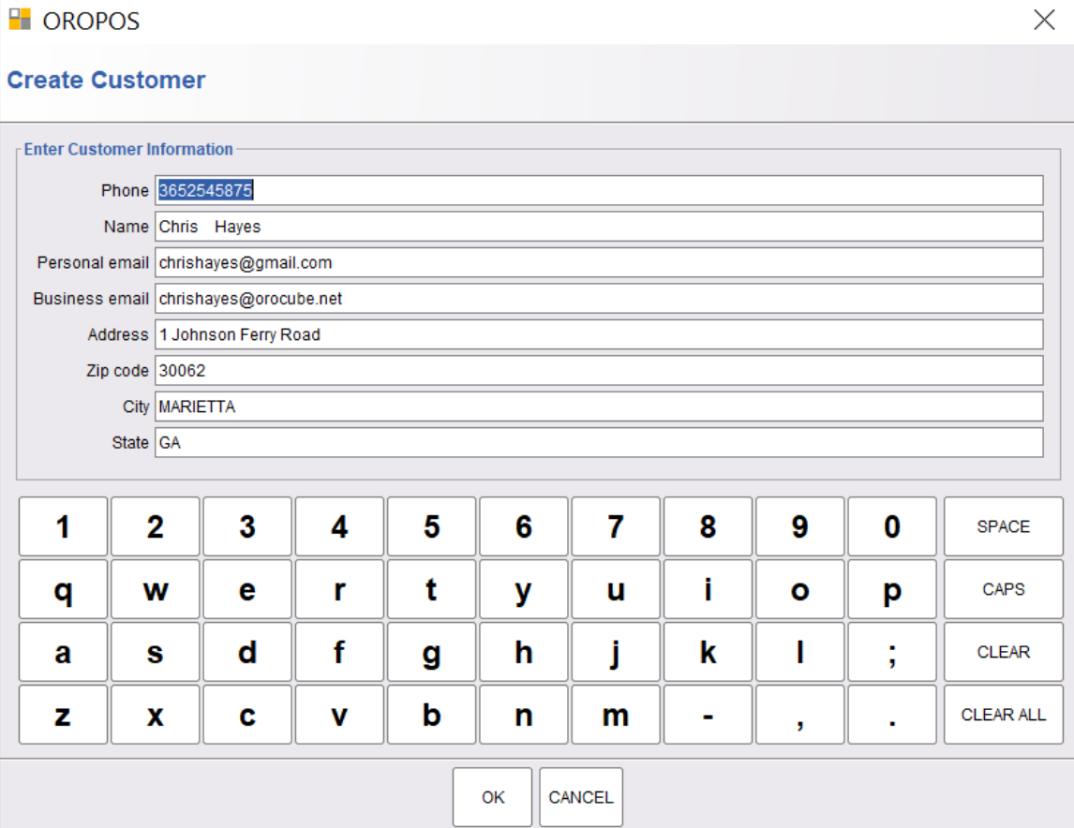The image size is (1074, 828).
Task: Tap the letter v key
Action: (x=340, y=715)
